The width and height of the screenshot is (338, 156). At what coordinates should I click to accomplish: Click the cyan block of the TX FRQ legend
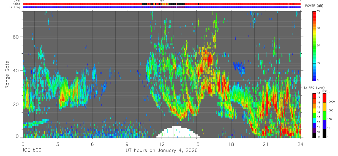tap(314, 120)
